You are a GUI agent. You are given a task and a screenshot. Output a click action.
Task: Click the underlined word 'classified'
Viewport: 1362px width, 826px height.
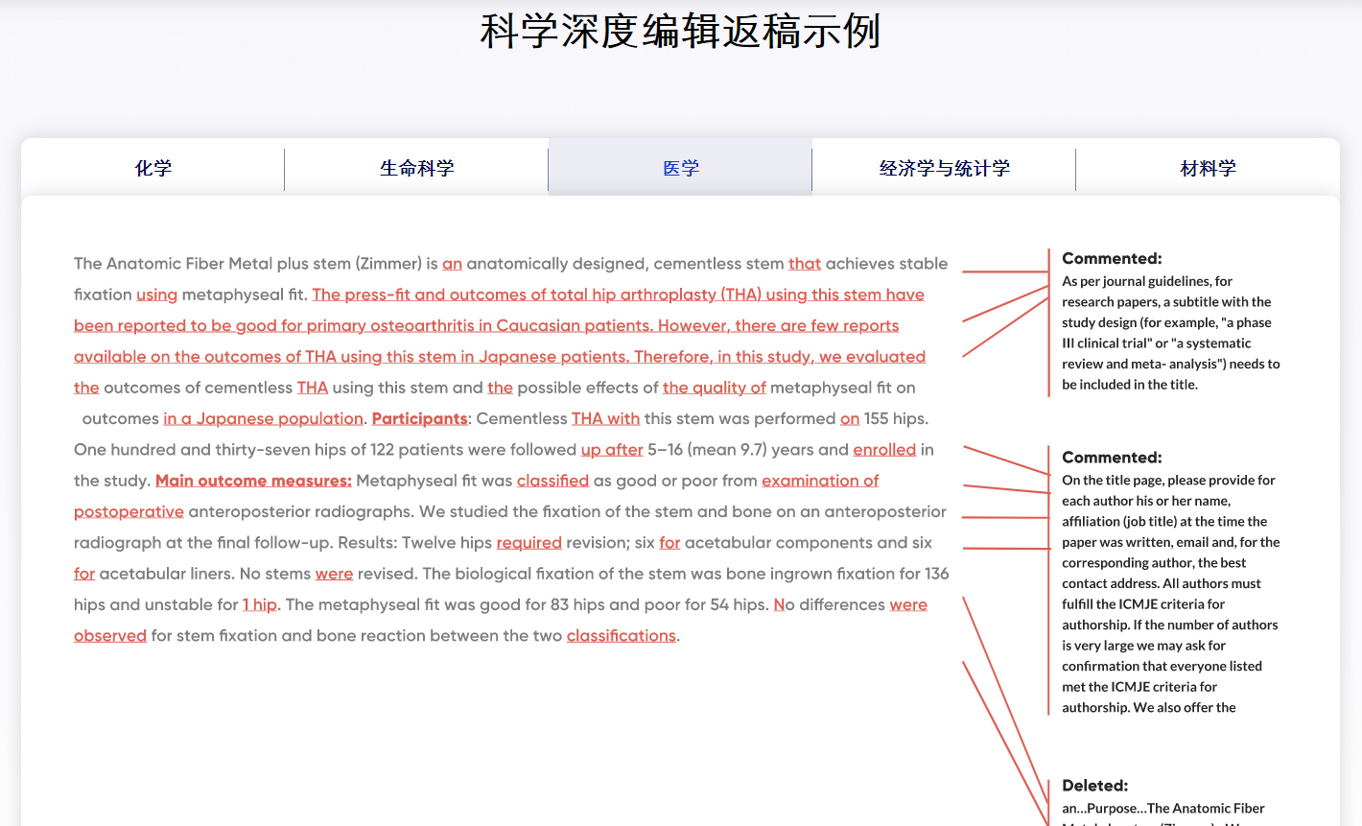pos(552,481)
